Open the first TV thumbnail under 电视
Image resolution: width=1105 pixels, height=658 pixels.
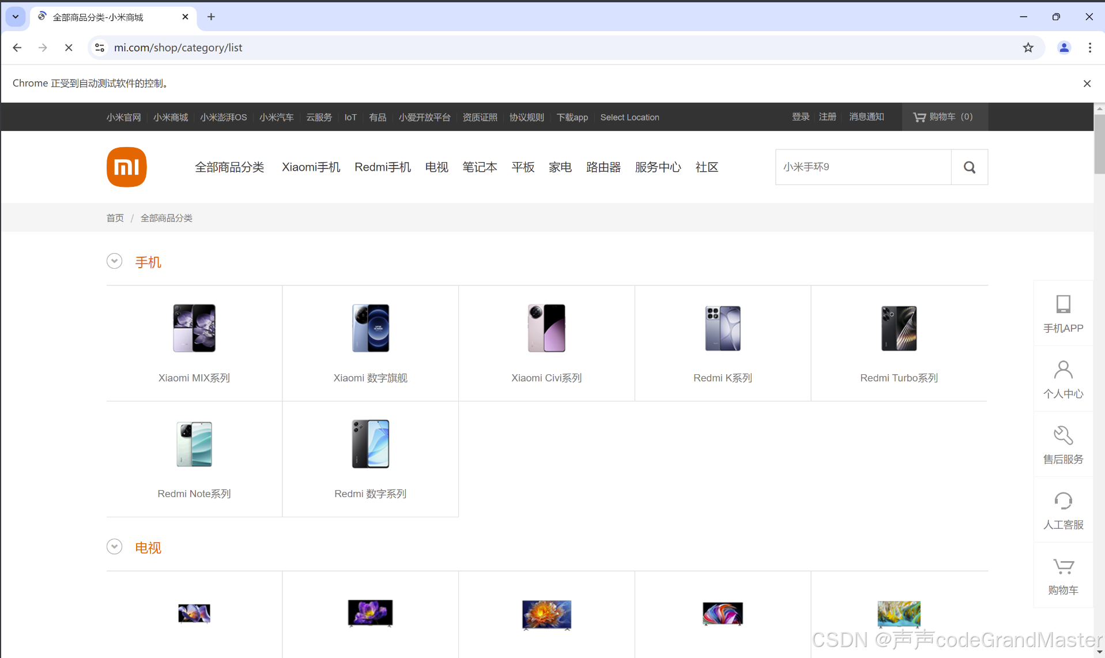coord(194,614)
